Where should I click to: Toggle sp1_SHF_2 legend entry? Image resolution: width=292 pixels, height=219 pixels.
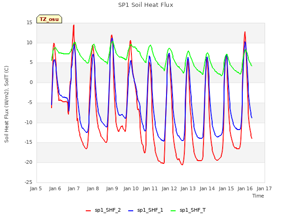click(x=103, y=210)
